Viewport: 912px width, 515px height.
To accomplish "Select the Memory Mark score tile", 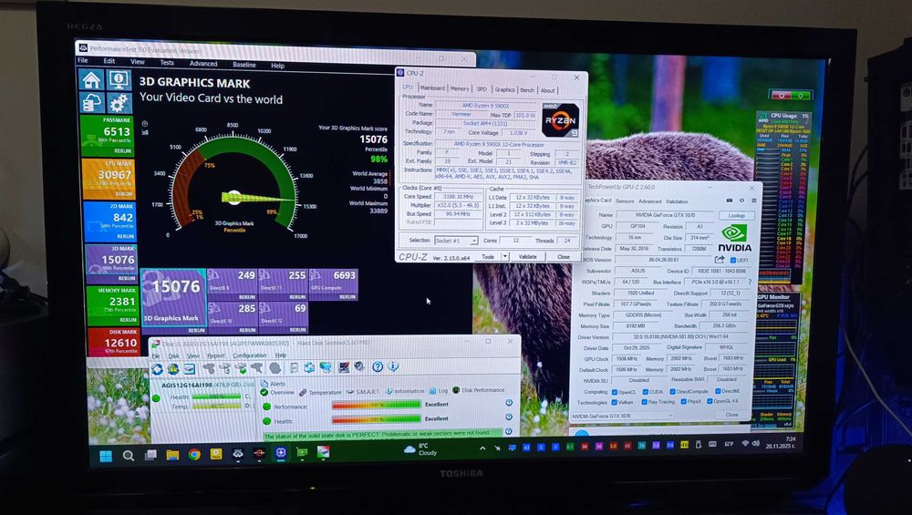I will point(111,305).
